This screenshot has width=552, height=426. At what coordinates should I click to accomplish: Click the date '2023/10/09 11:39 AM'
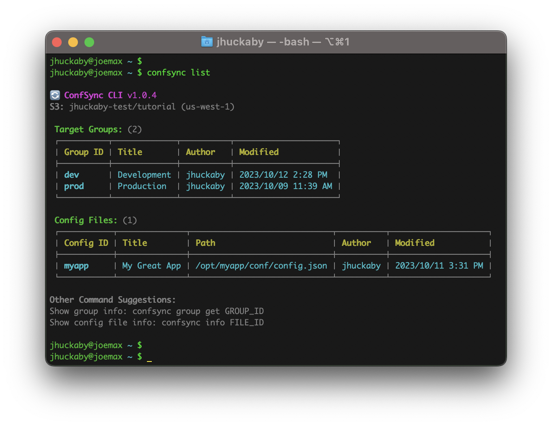286,186
